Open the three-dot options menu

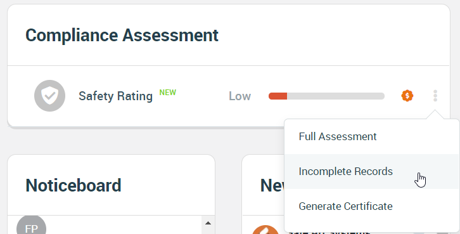pos(435,96)
